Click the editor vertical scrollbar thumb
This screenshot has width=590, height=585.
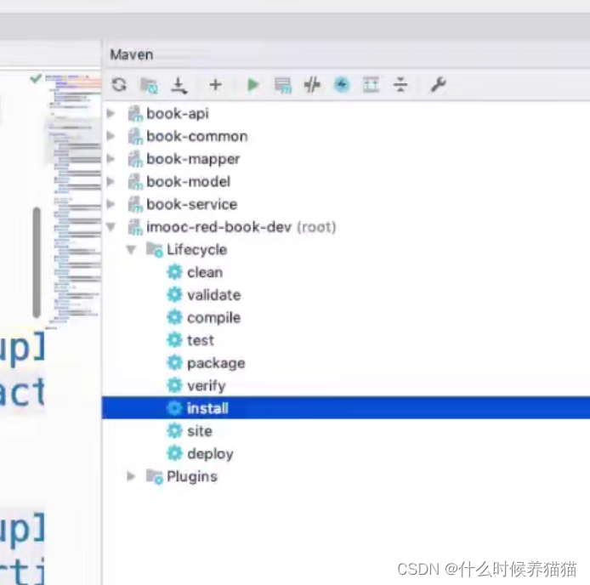[37, 263]
